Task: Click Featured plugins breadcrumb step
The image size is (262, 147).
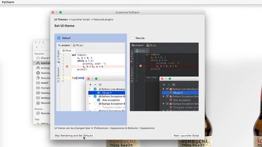Action: pos(103,20)
